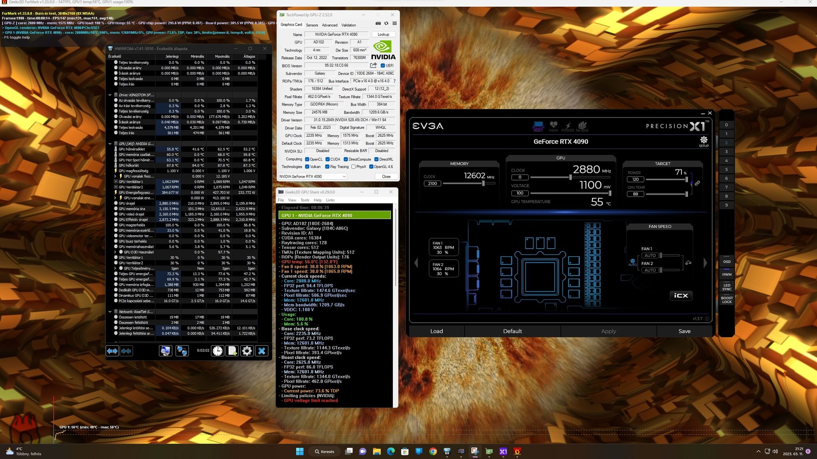817x459 pixels.
Task: Open the Tools menu in GPU Shark
Action: coord(305,200)
